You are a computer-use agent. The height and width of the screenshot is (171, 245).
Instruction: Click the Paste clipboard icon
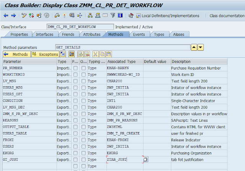(109, 54)
